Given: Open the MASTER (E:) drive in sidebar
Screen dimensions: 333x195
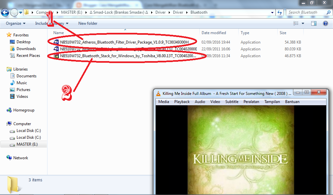Looking at the screenshot, I should tap(27, 144).
